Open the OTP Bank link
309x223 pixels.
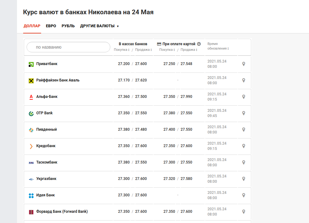point(44,113)
